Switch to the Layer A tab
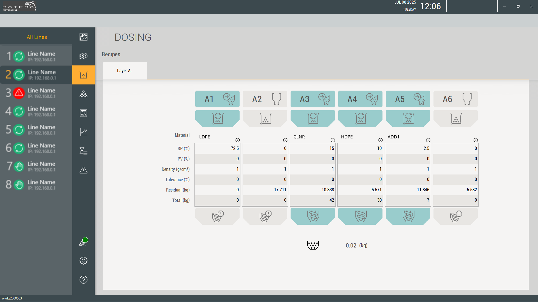 tap(125, 71)
